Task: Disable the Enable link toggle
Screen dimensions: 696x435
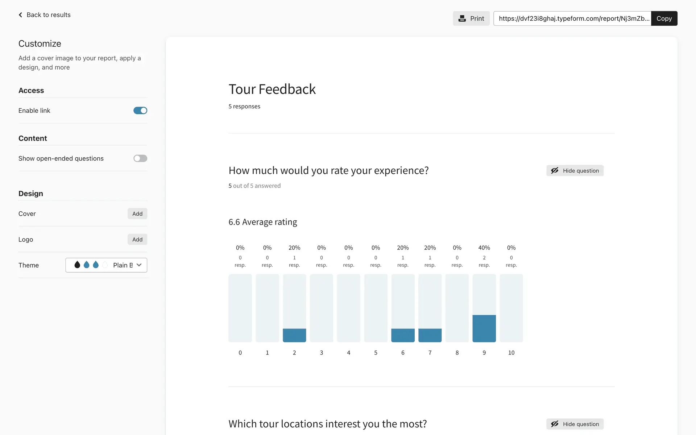Action: (x=140, y=111)
